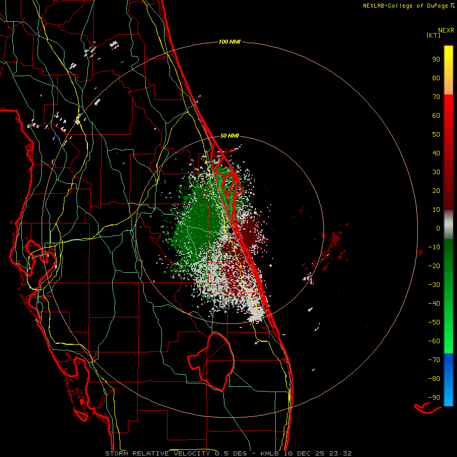Click the KT units label above color scale
Screen dimensions: 457x457
coord(433,35)
